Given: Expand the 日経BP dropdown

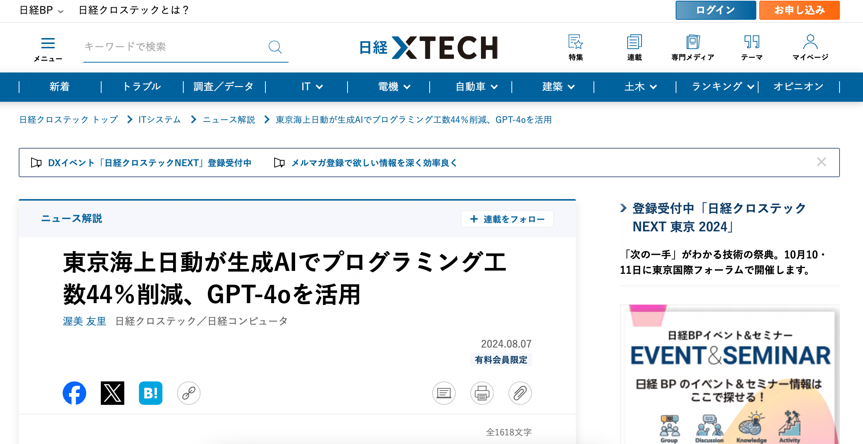Looking at the screenshot, I should [x=41, y=10].
